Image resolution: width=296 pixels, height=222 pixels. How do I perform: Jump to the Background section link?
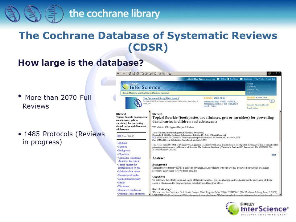[124, 150]
